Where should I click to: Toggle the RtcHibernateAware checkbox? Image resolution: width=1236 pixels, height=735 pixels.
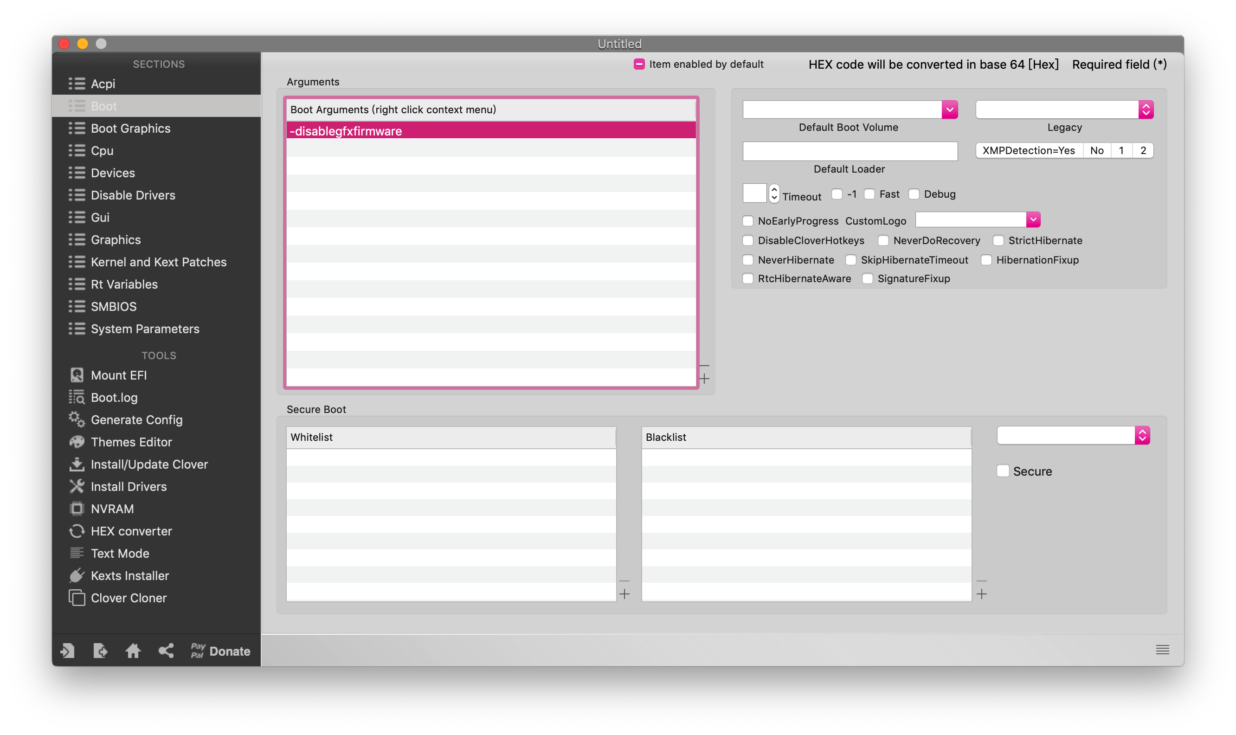point(748,278)
